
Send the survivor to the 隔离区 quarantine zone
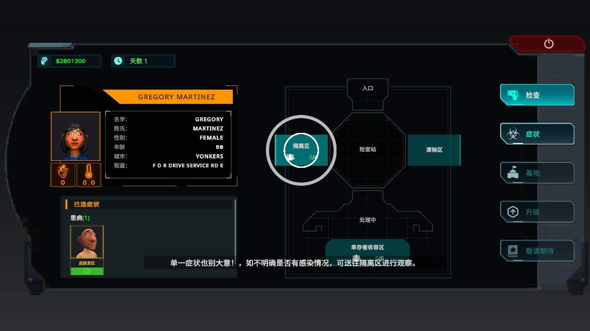[x=301, y=150]
